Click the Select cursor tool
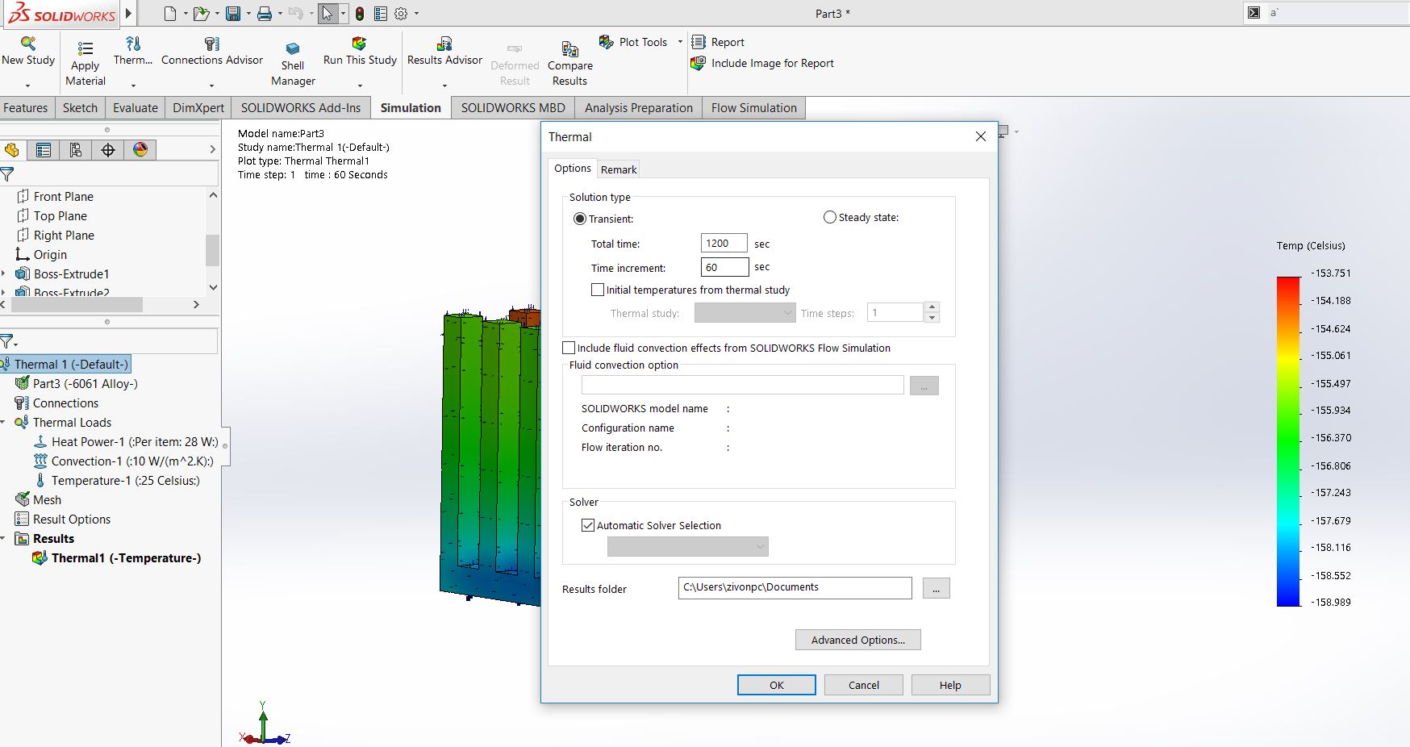The width and height of the screenshot is (1410, 747). point(327,14)
